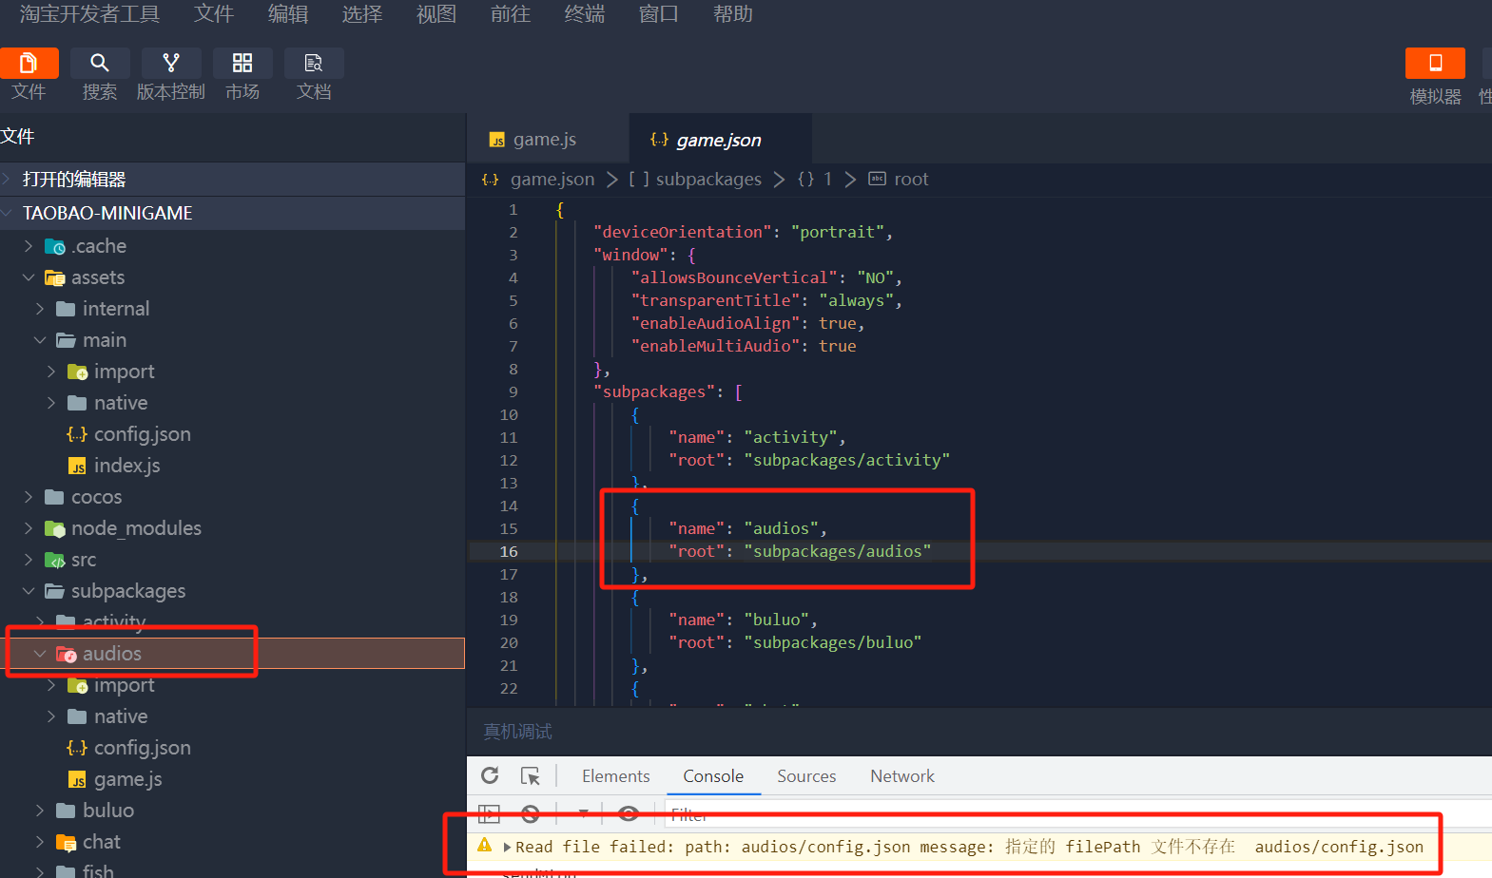The height and width of the screenshot is (878, 1492).
Task: Open the 终端 menu
Action: [x=585, y=14]
